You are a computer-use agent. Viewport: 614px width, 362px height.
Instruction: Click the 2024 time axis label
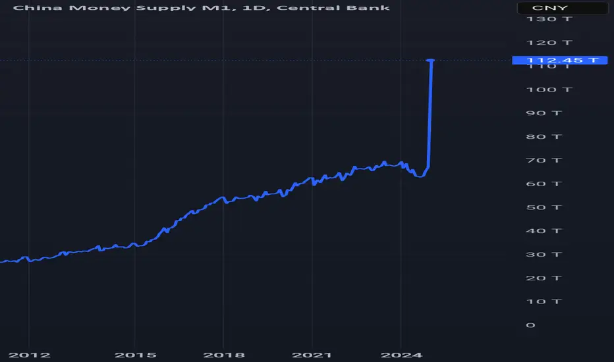[401, 355]
